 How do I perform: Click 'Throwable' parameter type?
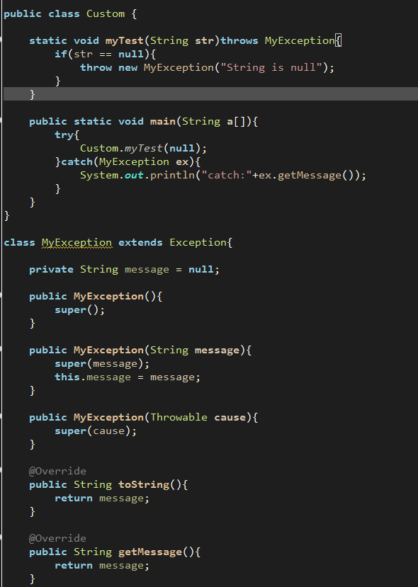point(179,417)
